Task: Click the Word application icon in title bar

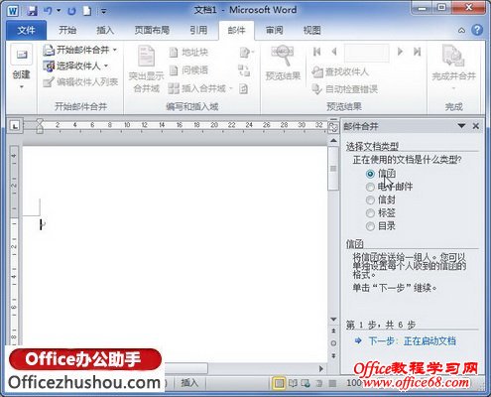Action: (x=13, y=11)
